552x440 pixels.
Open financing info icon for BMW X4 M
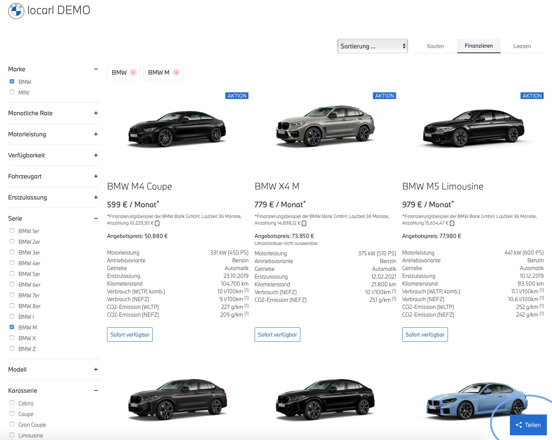coord(304,224)
